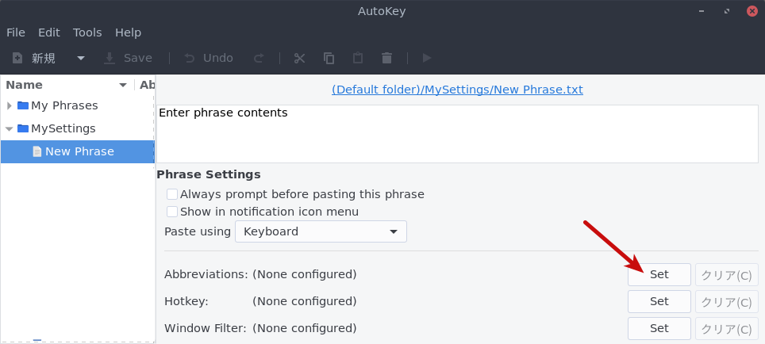Click the Hotkey clear (クリア) button
The image size is (765, 344).
click(x=727, y=302)
